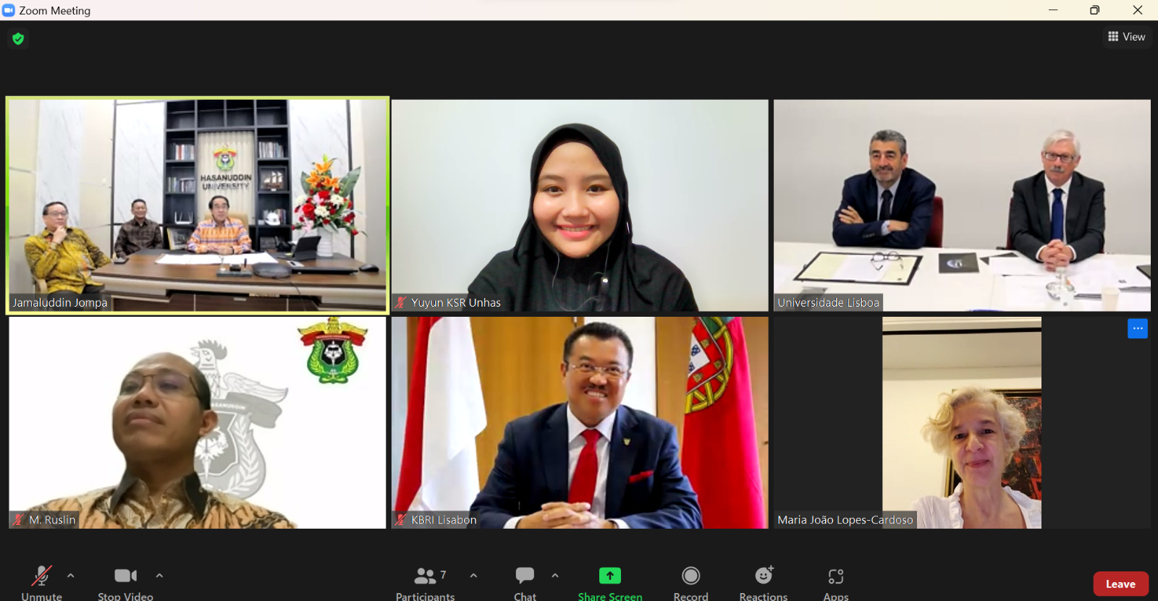The height and width of the screenshot is (601, 1158).
Task: Open the Chat panel
Action: click(x=525, y=582)
